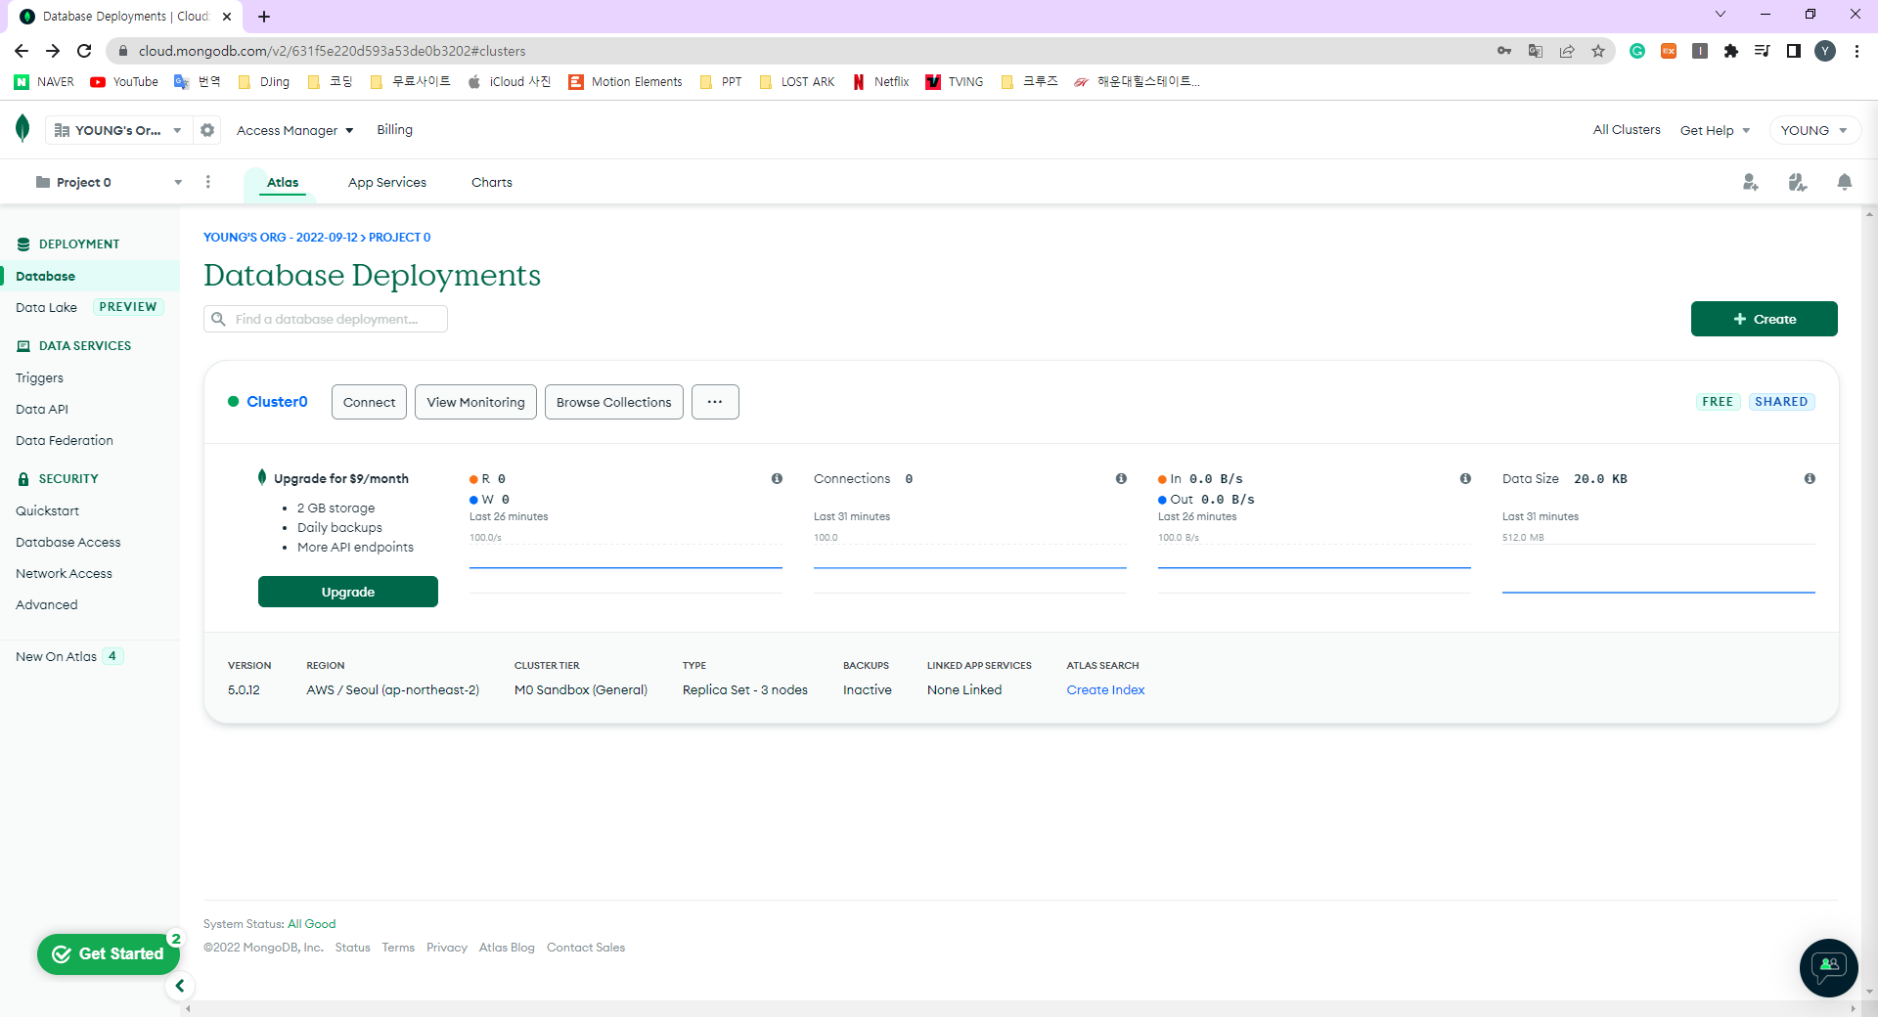This screenshot has width=1878, height=1017.
Task: Click the MongoDB leaf logo
Action: point(22,128)
